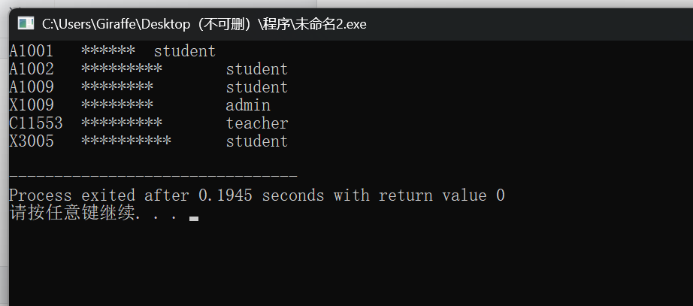Click the blinking console cursor
Screen dimensions: 693x306
[x=194, y=219]
